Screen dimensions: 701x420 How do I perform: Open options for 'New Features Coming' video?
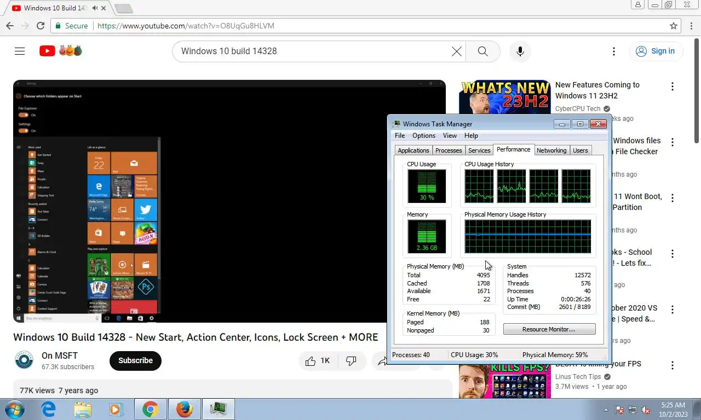pos(673,86)
